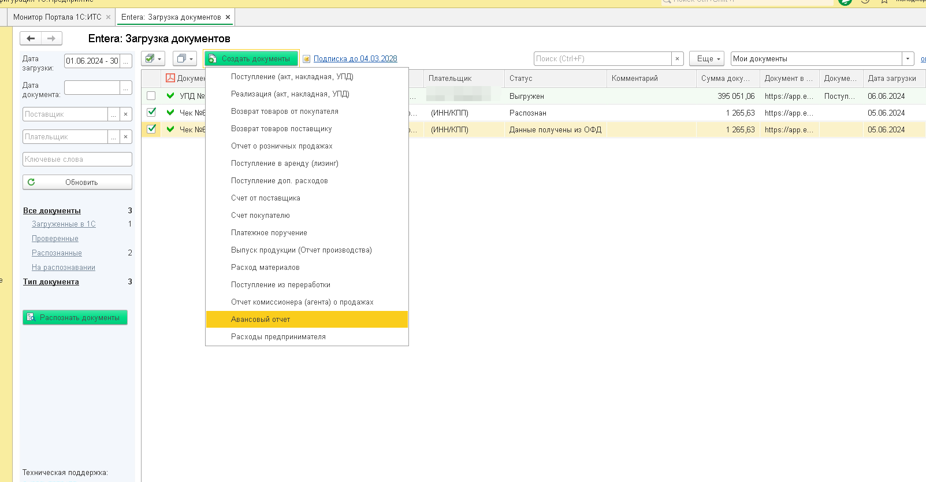This screenshot has width=926, height=482.
Task: Click the Плательщик filter input field
Action: [65, 137]
